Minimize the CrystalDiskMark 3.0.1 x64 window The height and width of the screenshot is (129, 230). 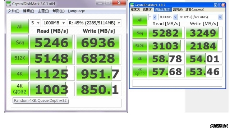pyautogui.click(x=100, y=3)
